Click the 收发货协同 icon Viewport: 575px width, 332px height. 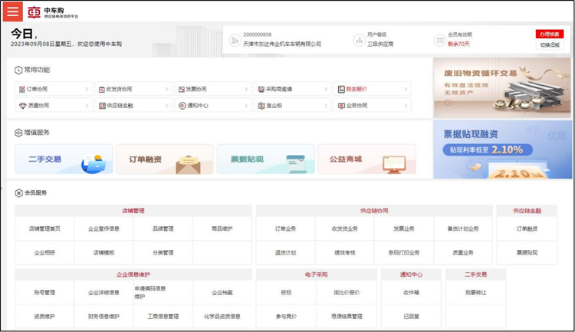point(101,90)
